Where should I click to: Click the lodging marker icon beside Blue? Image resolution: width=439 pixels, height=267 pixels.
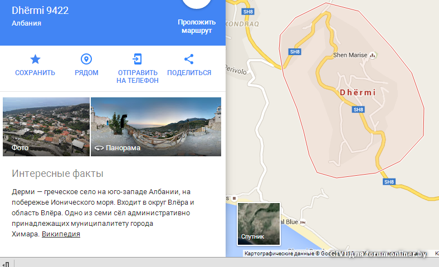[x=303, y=222]
